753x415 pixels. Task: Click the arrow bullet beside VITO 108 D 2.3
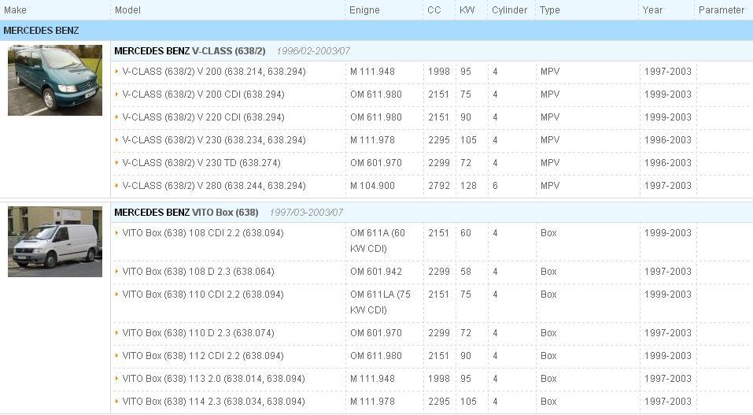(116, 271)
